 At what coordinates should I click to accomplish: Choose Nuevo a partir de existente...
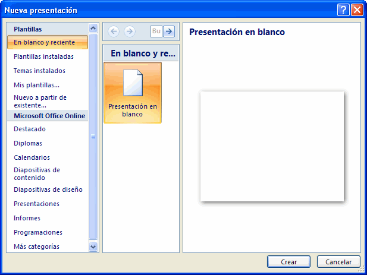(40, 101)
